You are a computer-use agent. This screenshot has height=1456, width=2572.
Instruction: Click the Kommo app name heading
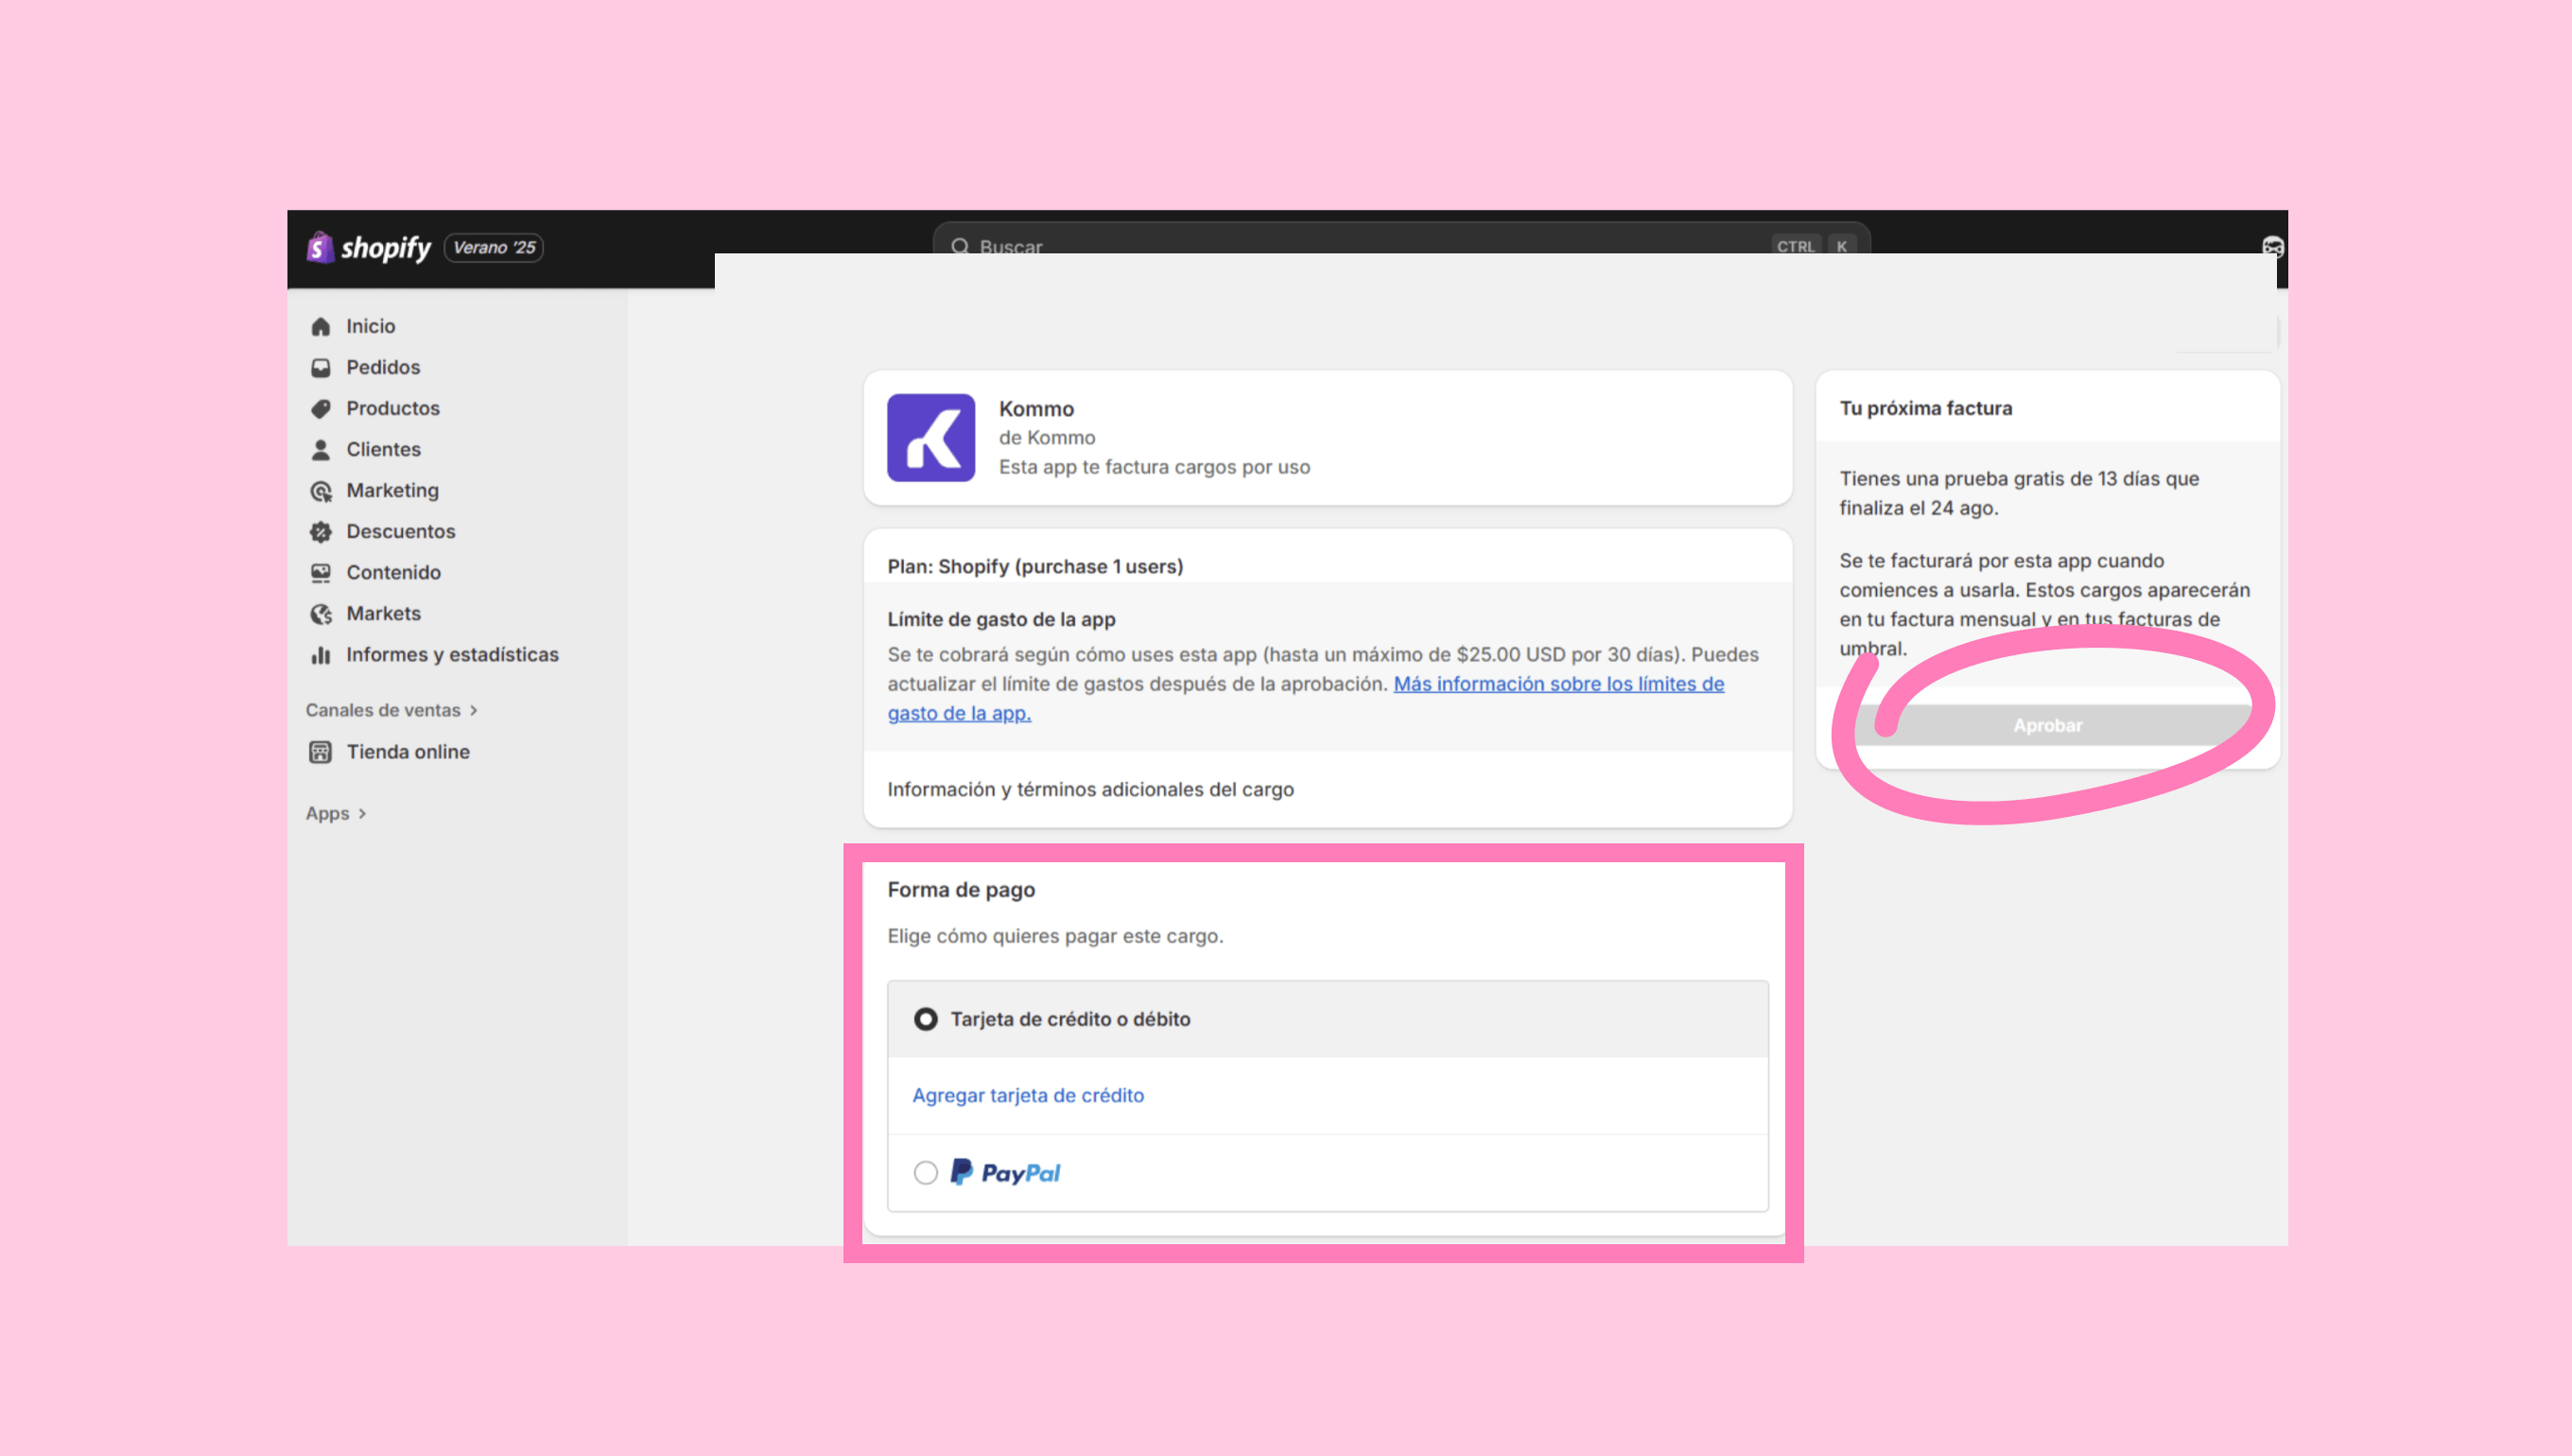1036,409
